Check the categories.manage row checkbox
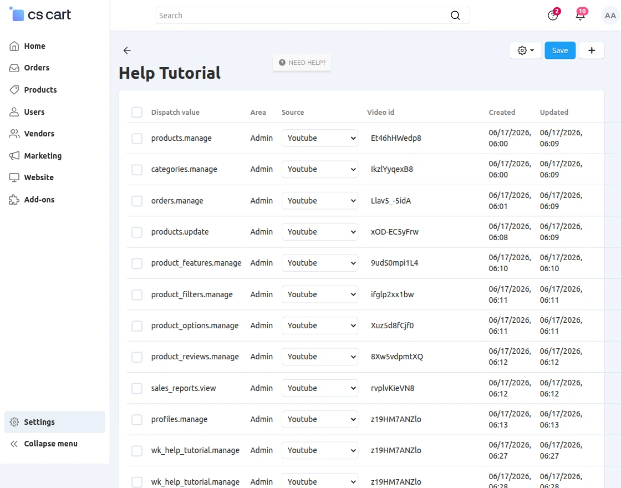Image resolution: width=621 pixels, height=488 pixels. click(x=137, y=170)
